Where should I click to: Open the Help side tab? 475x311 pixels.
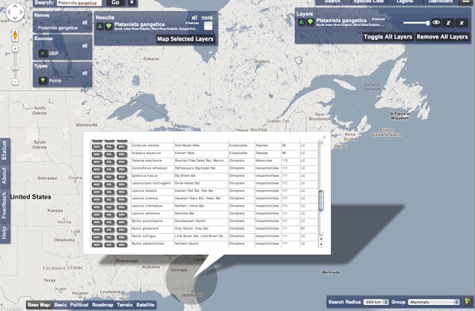[4, 233]
